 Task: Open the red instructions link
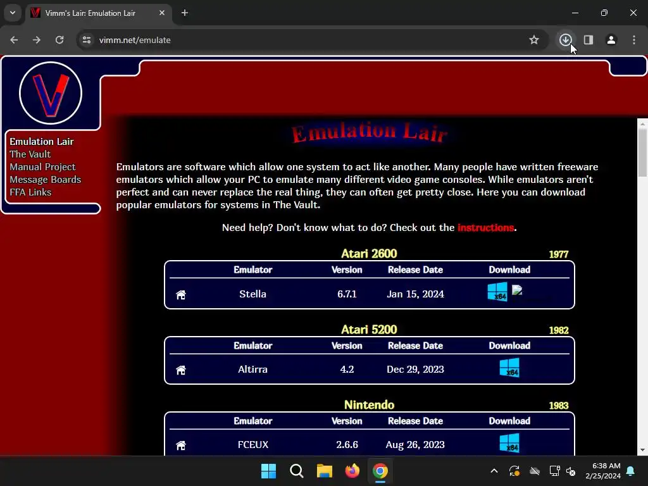tap(485, 228)
